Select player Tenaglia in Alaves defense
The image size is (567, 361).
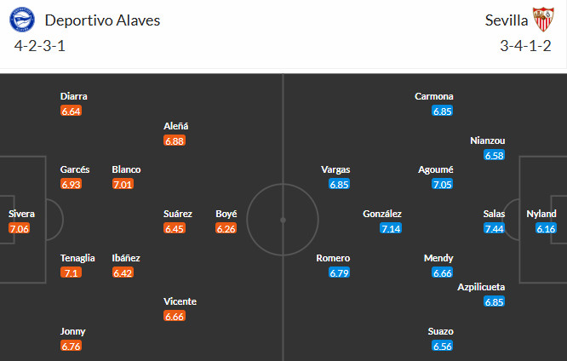(x=72, y=258)
